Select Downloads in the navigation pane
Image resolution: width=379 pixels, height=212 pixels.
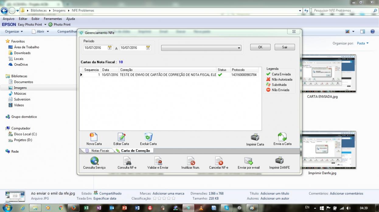(x=22, y=53)
